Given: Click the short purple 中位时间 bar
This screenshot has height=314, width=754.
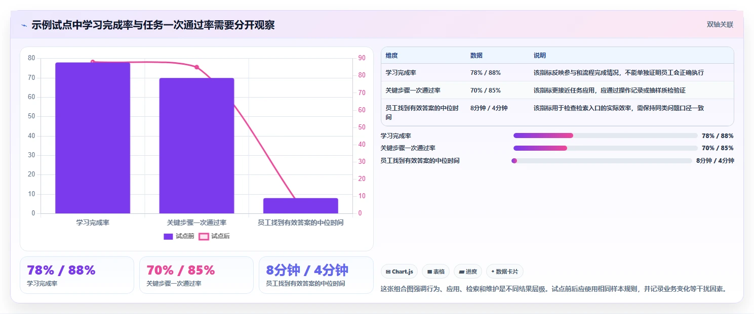Looking at the screenshot, I should point(301,206).
